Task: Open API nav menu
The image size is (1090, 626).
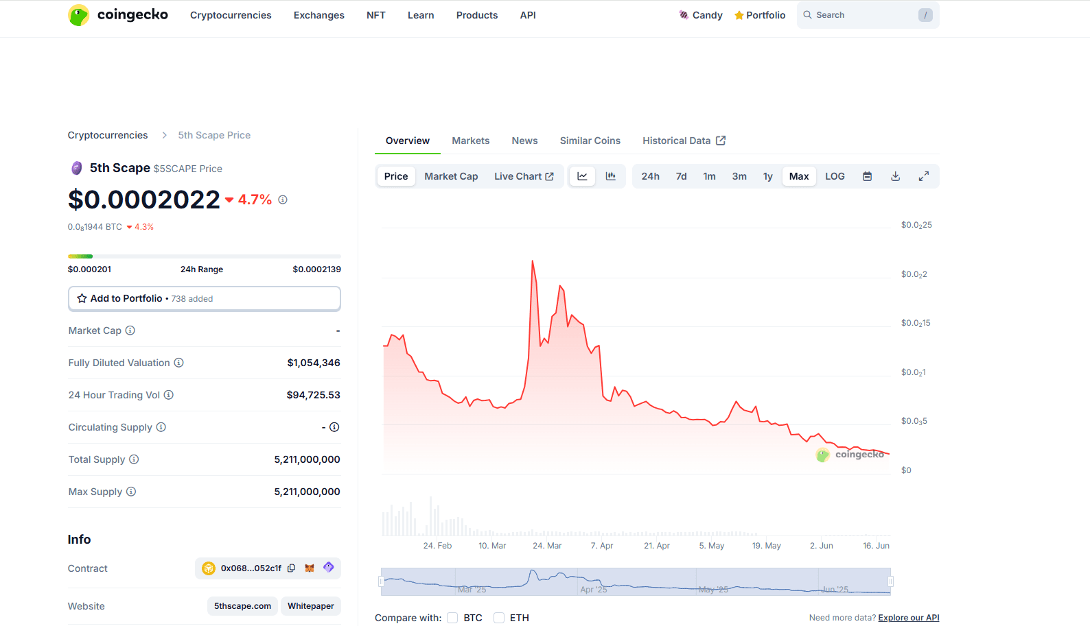Action: 528,15
